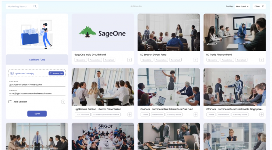The width and height of the screenshot is (272, 150).
Task: Select the Add New Fund header
Action: (x=37, y=60)
